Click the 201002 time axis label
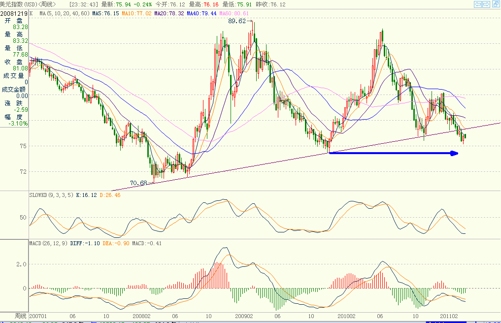The height and width of the screenshot is (323, 501). [347, 316]
